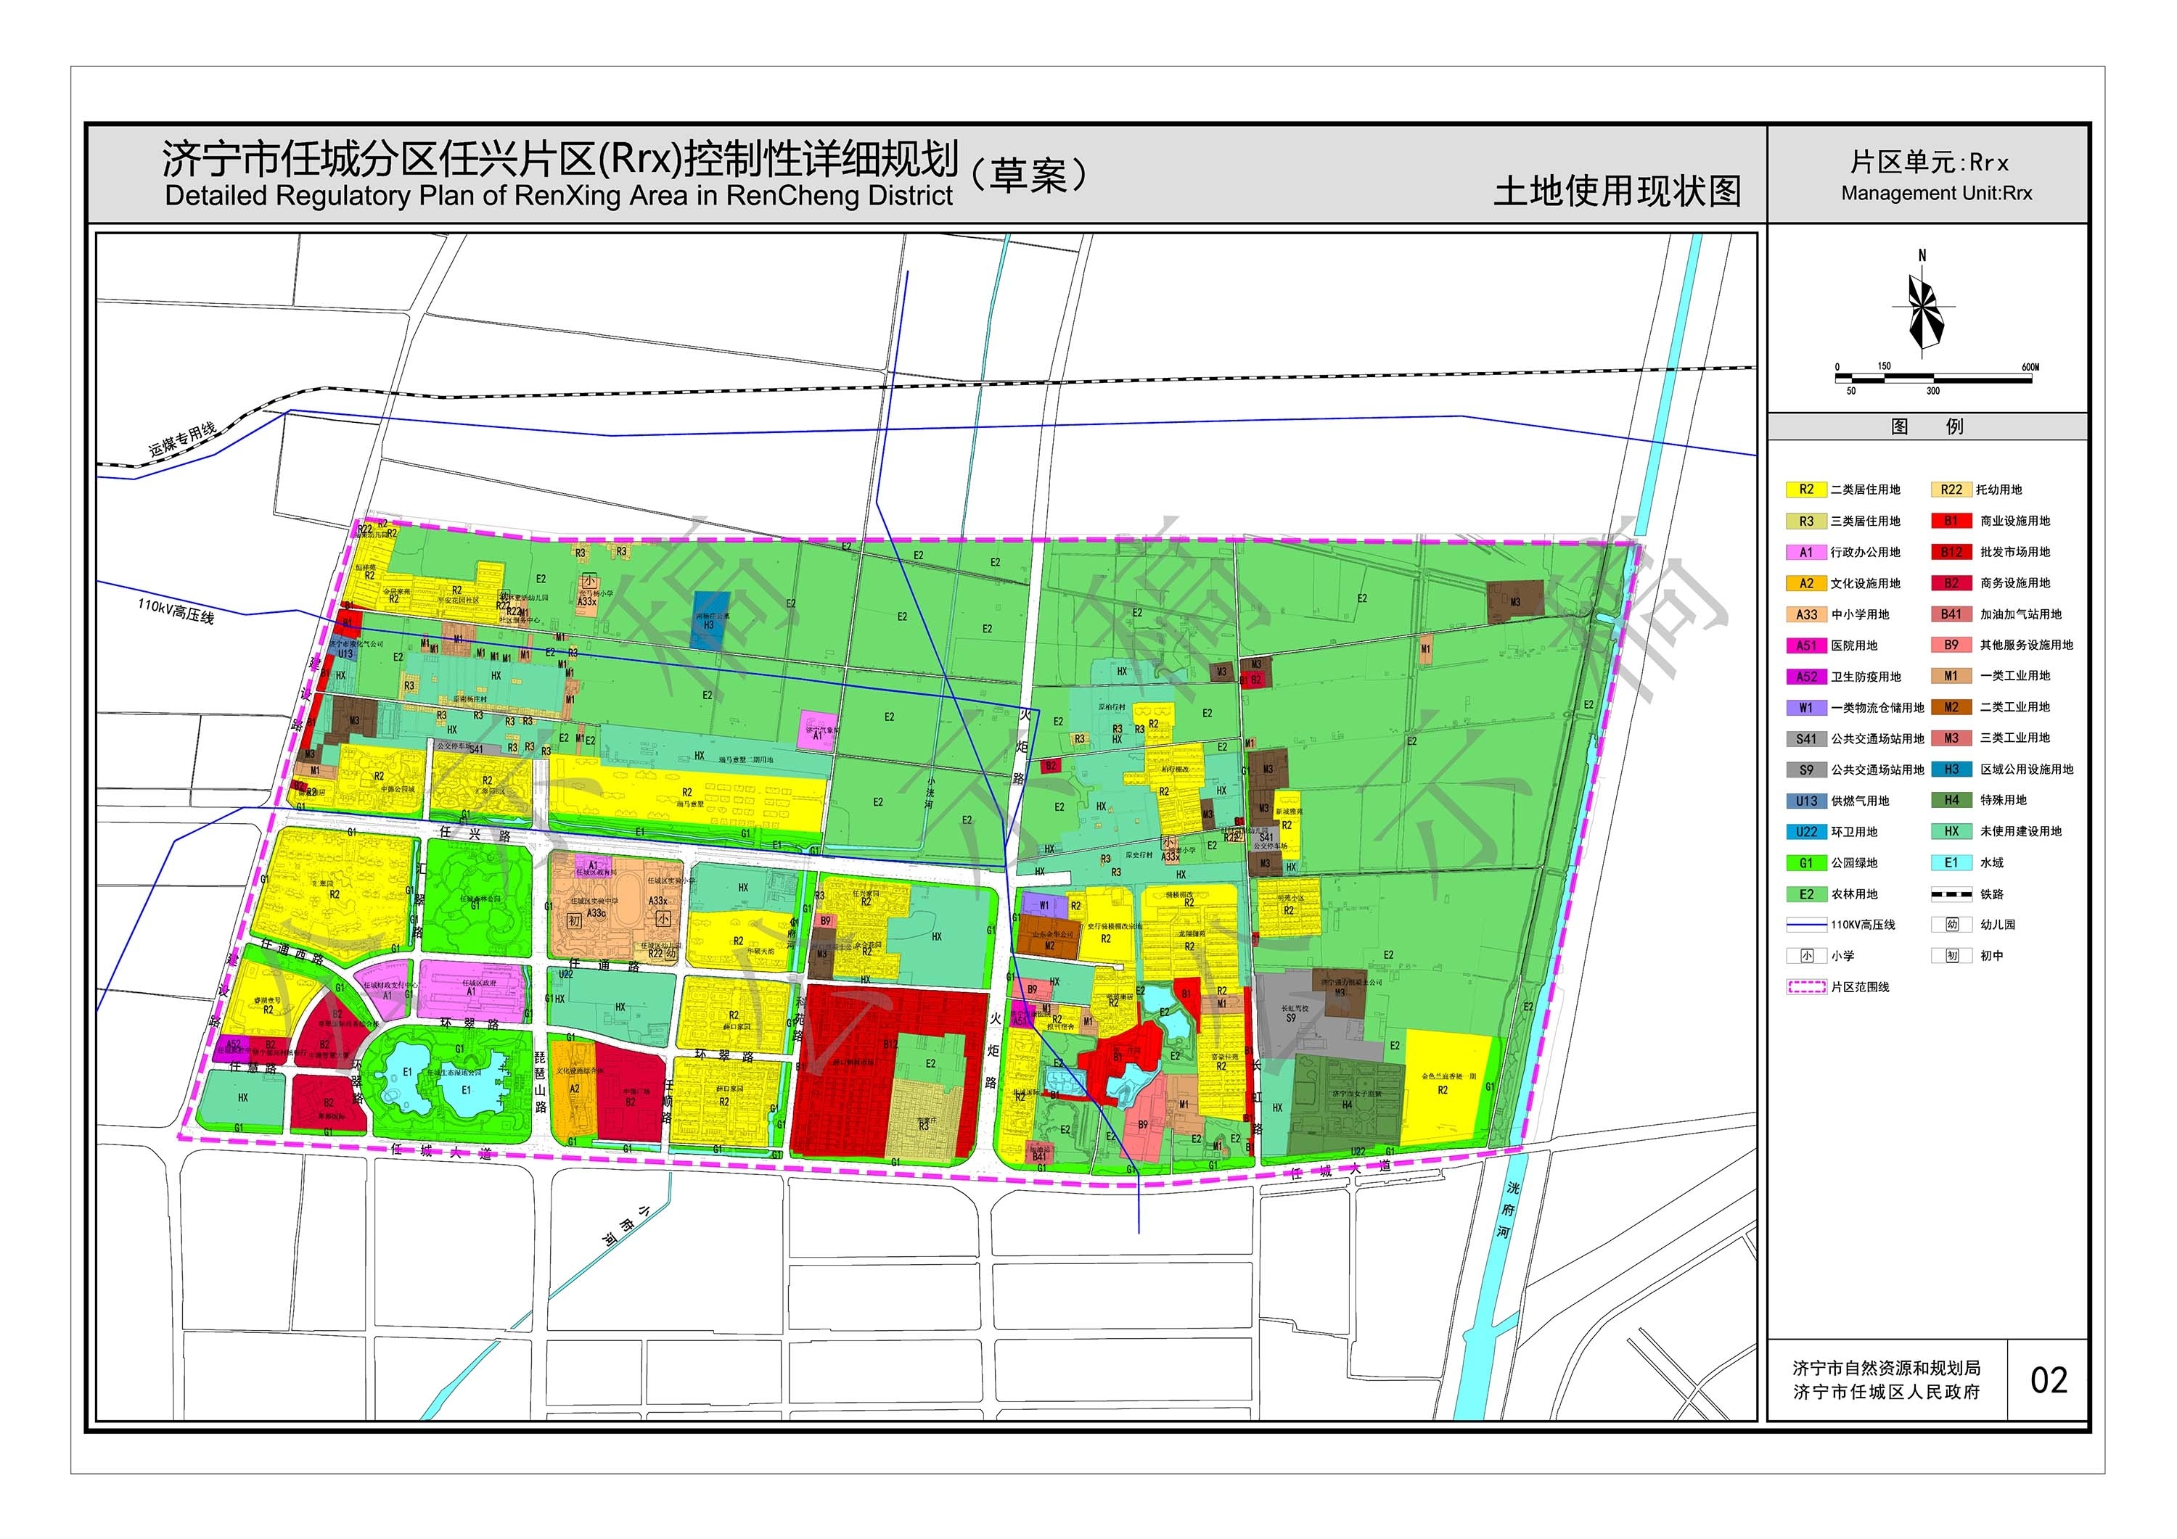Select the H4 dark green legend swatch
This screenshot has height=1539, width=2177.
(x=1952, y=801)
